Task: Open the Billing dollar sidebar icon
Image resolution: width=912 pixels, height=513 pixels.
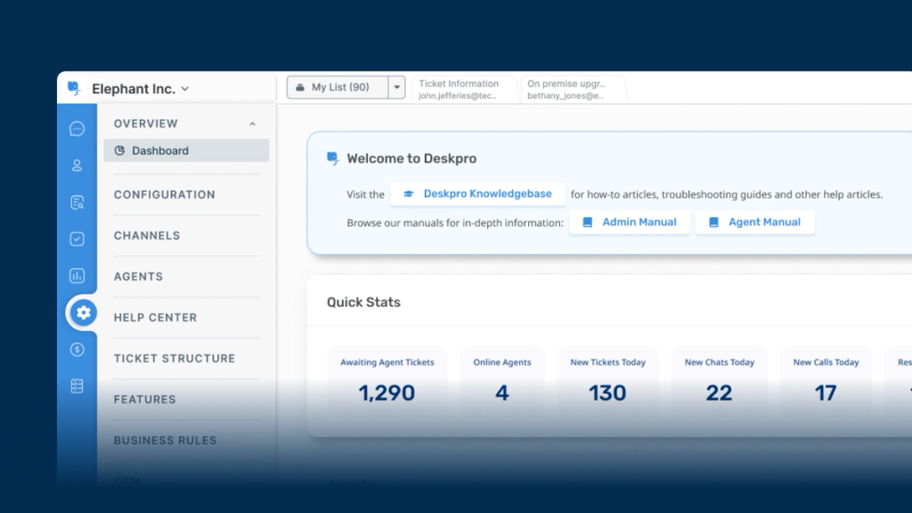Action: pos(77,349)
